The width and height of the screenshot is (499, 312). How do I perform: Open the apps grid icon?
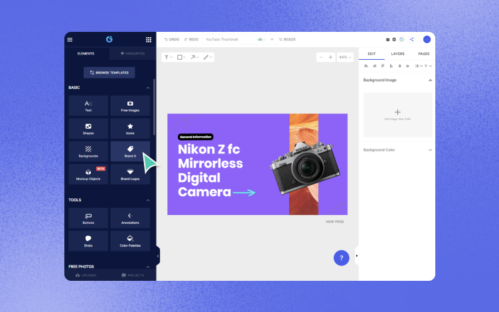pyautogui.click(x=149, y=39)
